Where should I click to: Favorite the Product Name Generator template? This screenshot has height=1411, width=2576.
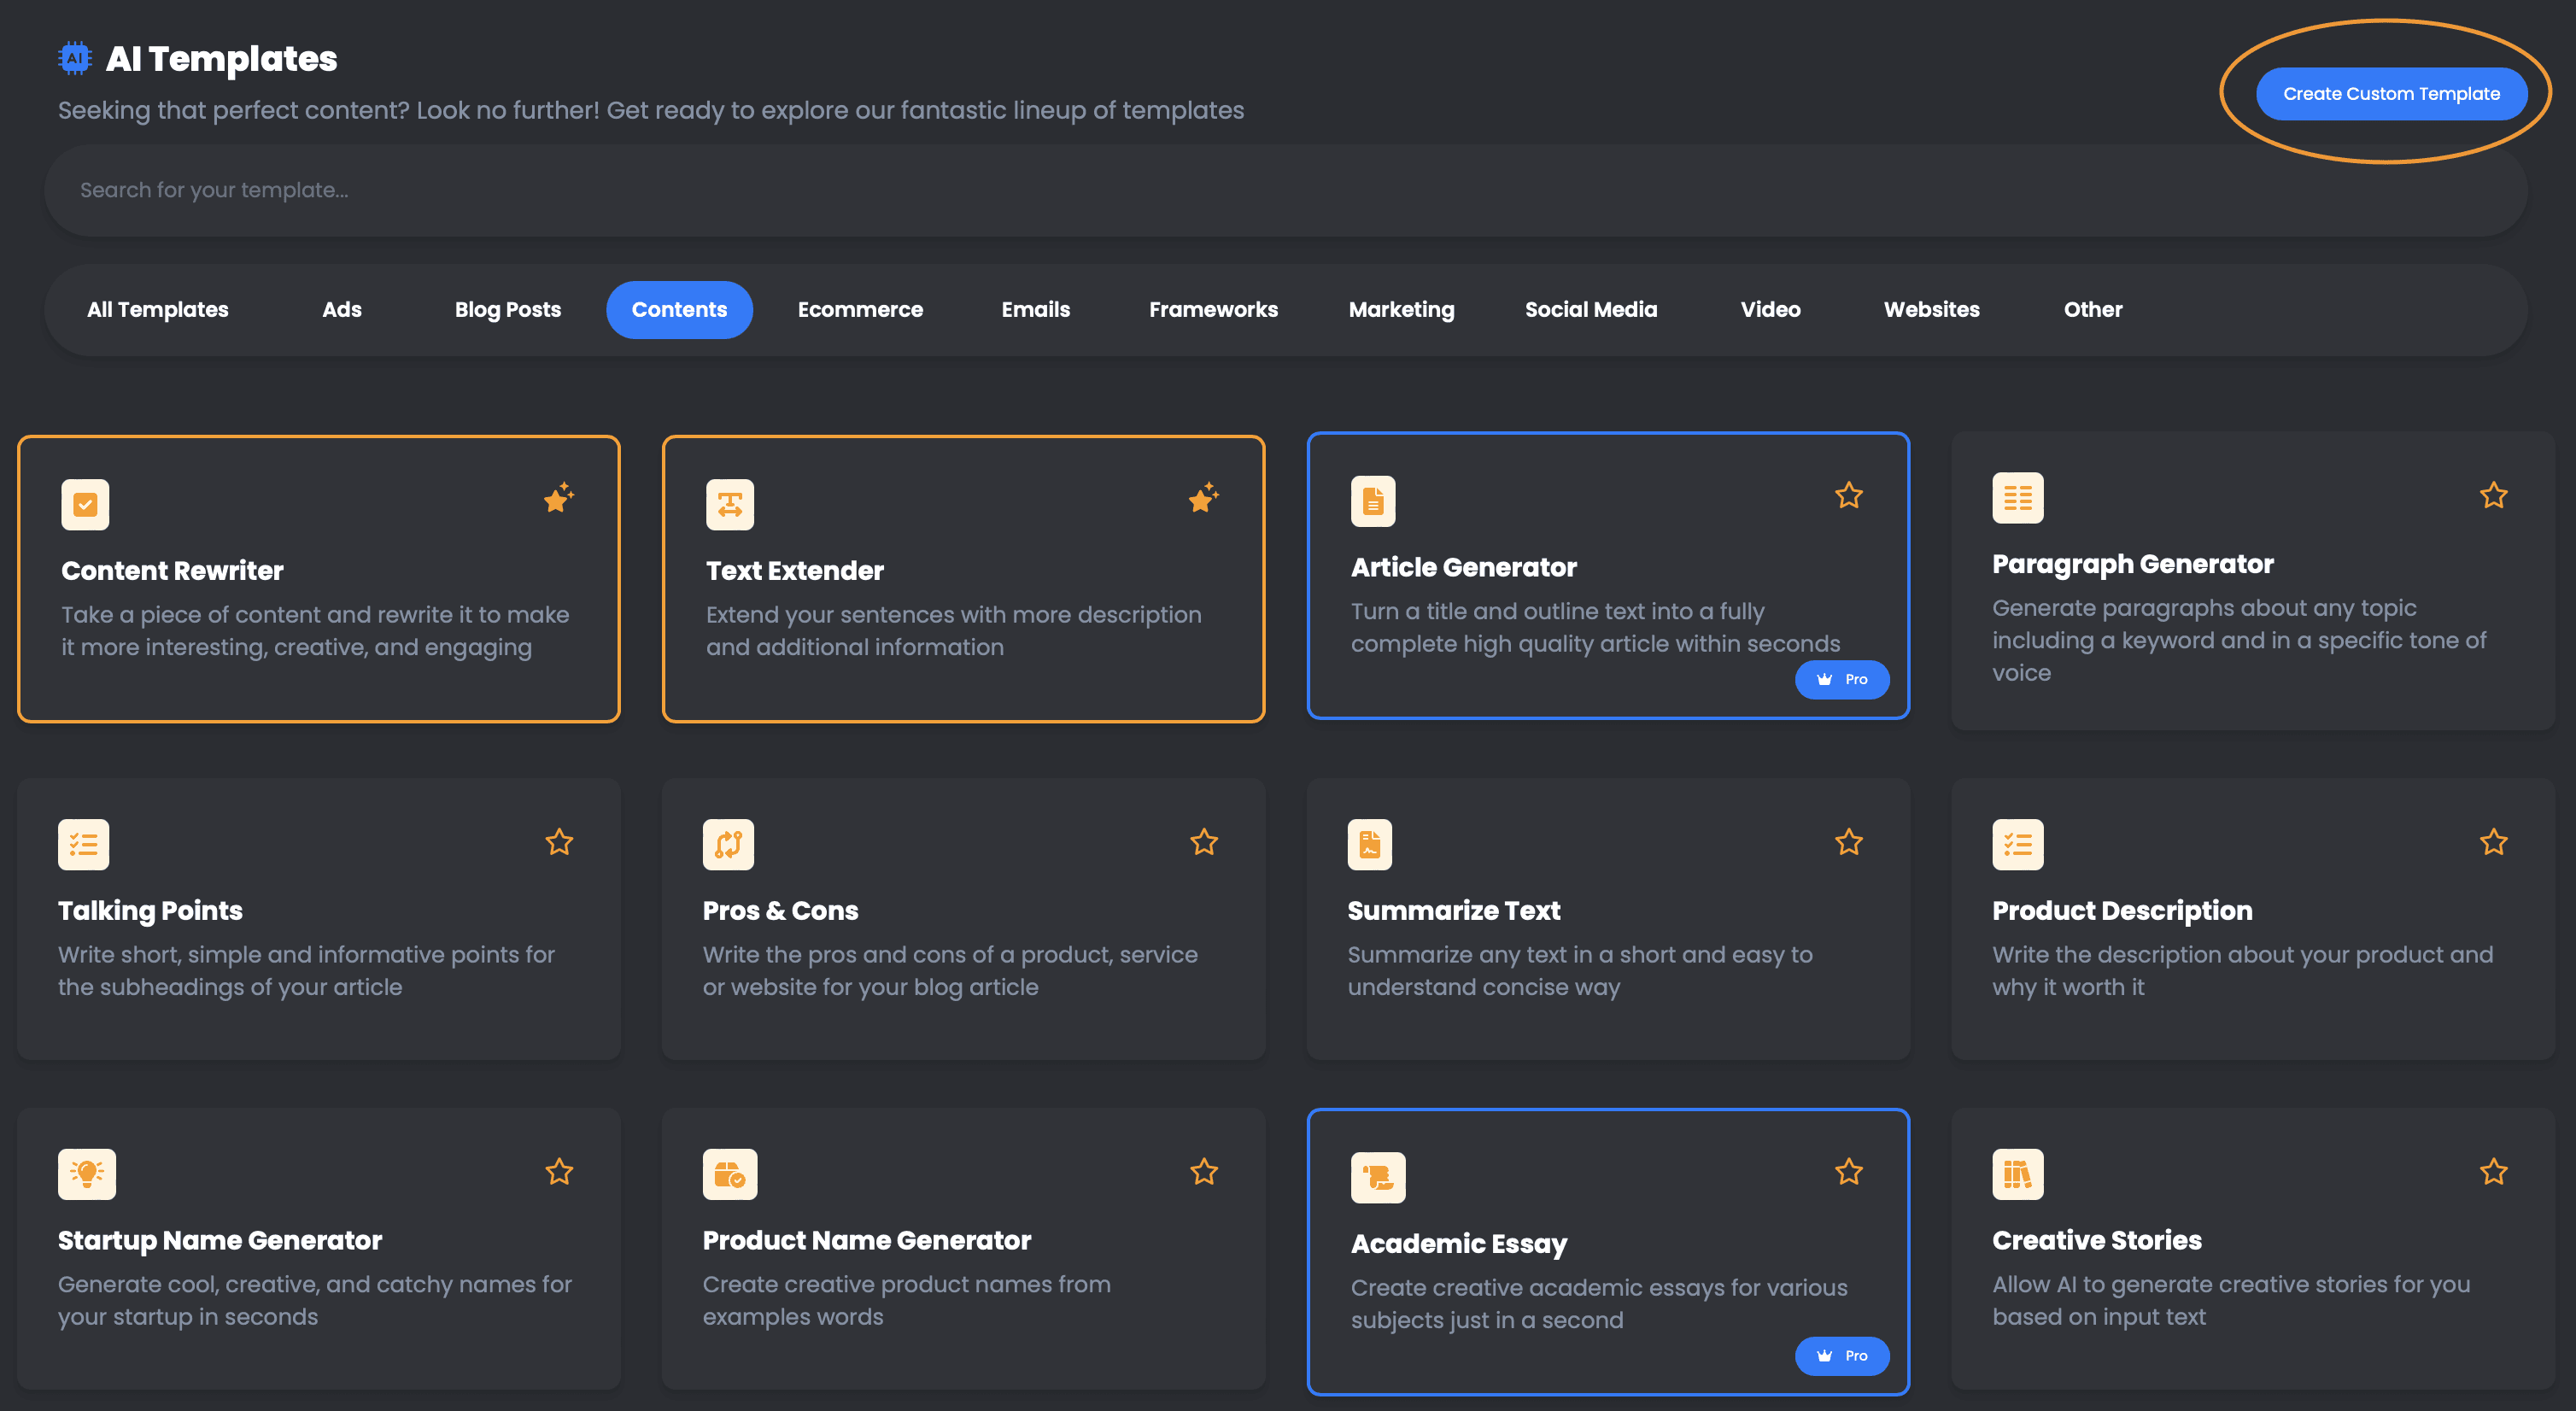[1204, 1171]
